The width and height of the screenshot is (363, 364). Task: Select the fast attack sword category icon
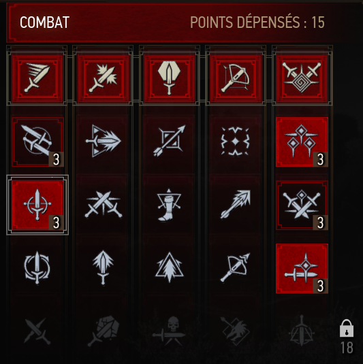click(37, 78)
